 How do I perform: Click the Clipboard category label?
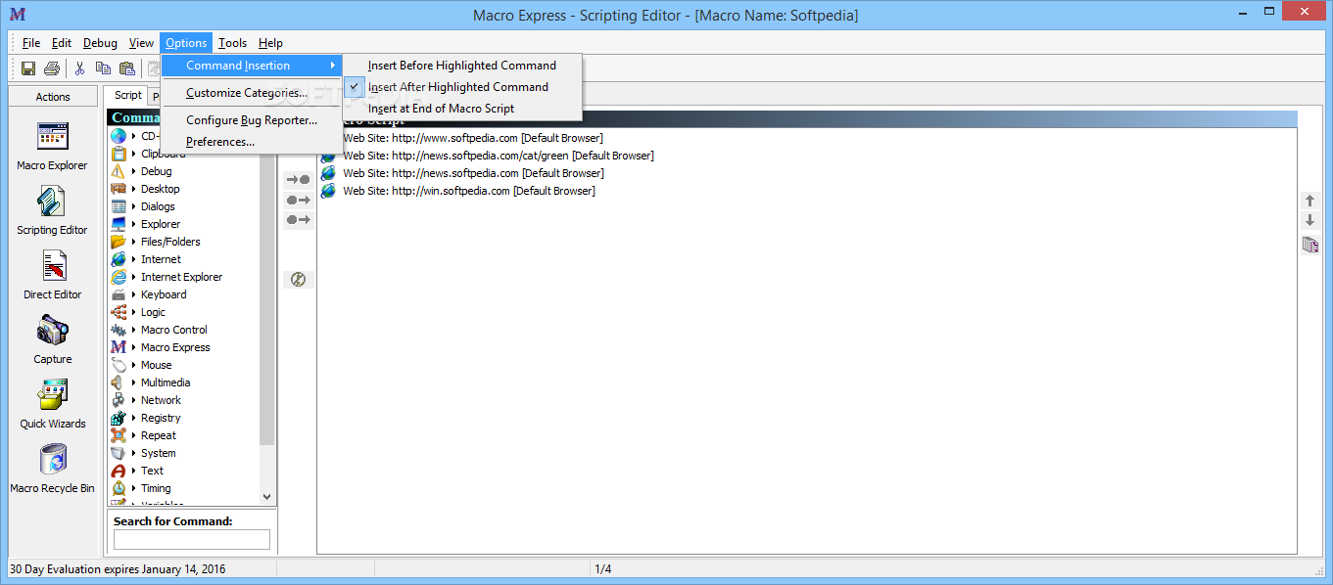tap(163, 154)
